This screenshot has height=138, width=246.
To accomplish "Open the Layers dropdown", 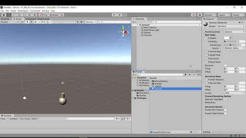I will coord(224,15).
